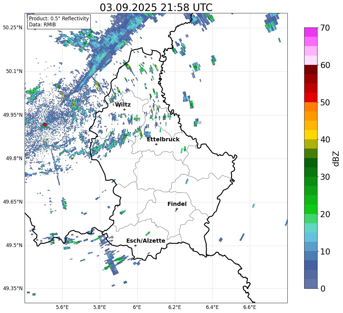Click the 50 tick on the colorbar

coord(325,102)
